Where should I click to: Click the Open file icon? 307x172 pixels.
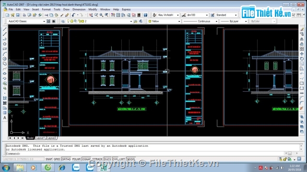click(x=12, y=15)
